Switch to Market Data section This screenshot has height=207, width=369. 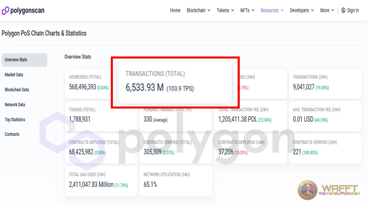click(14, 75)
